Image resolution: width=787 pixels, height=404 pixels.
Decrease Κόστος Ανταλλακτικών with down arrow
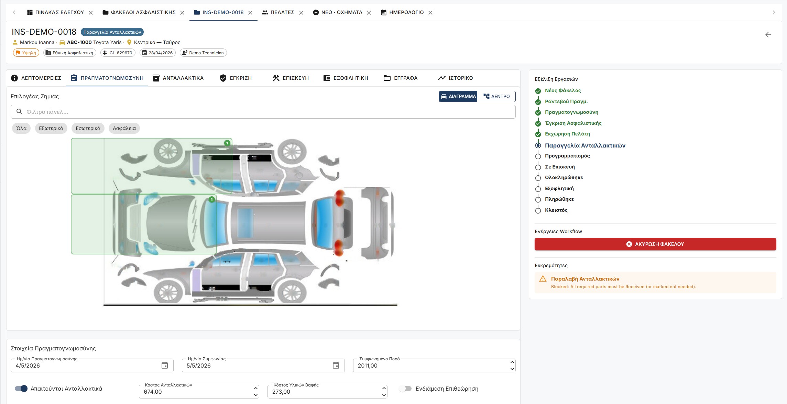255,395
